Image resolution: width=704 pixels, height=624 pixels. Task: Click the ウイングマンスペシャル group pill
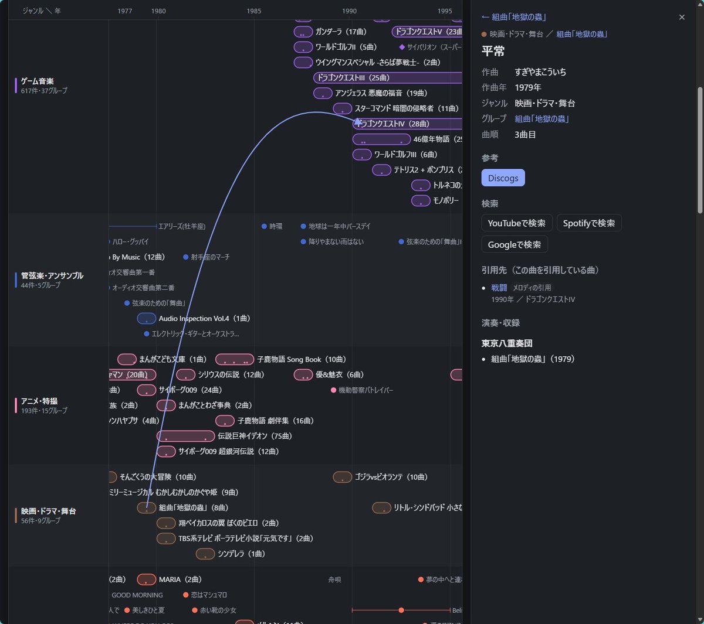(x=303, y=63)
